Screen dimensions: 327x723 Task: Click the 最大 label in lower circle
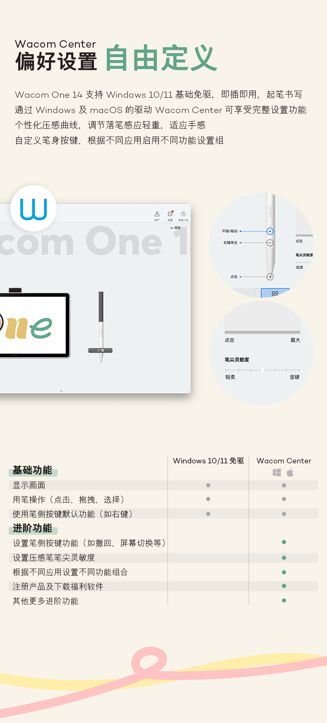[295, 340]
